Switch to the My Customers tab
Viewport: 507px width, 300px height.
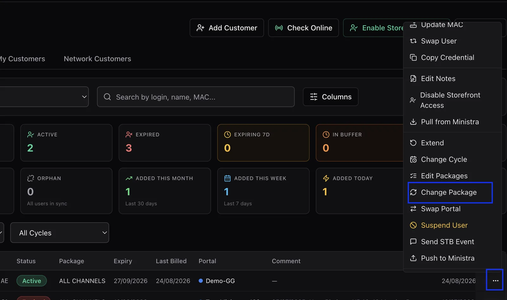click(x=22, y=59)
